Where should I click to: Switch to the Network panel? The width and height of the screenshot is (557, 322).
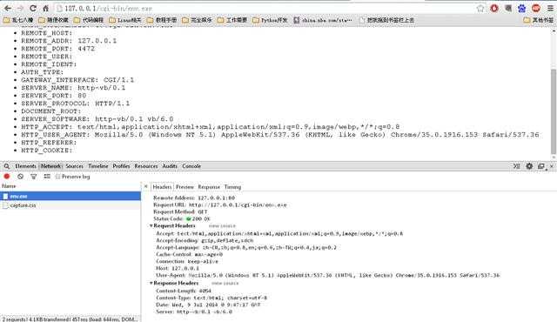point(50,166)
